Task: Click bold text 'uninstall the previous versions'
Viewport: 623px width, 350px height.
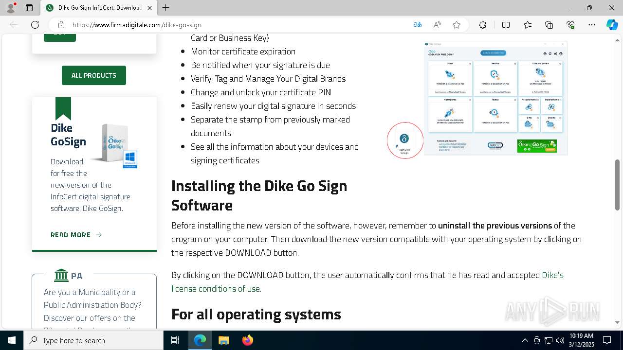Action: pos(495,226)
